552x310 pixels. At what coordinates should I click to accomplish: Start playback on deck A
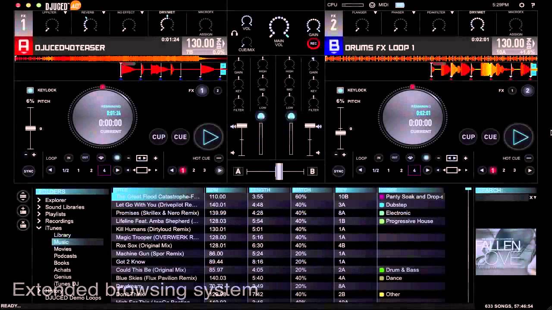209,137
